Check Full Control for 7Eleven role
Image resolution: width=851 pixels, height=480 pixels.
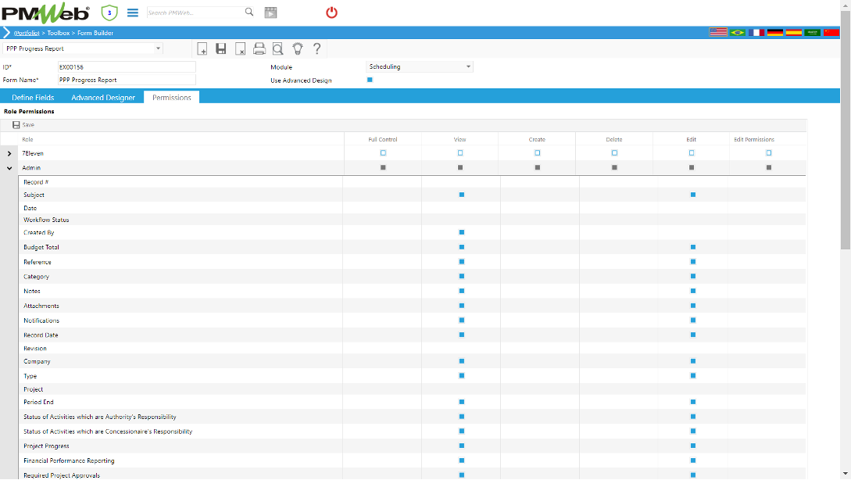point(383,153)
